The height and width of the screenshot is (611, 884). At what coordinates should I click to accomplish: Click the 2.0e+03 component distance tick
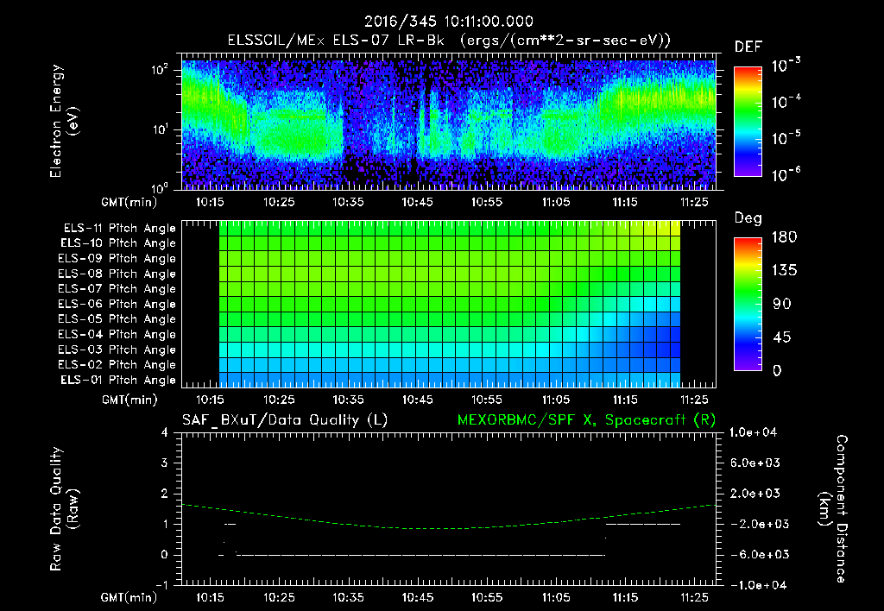[755, 494]
